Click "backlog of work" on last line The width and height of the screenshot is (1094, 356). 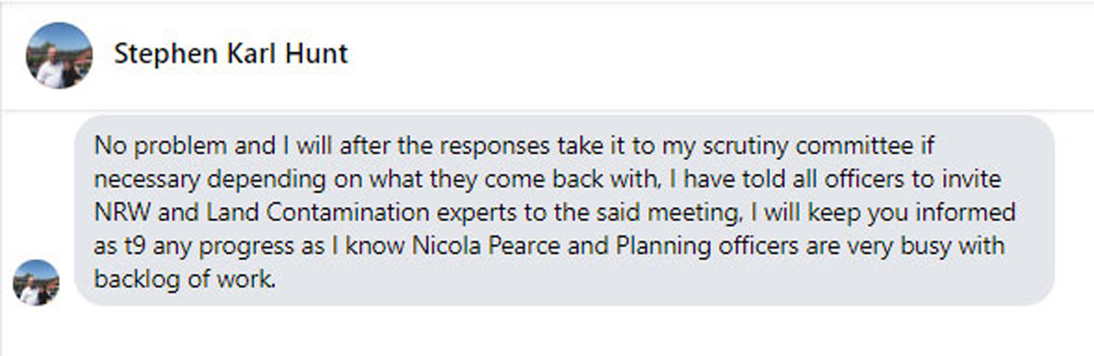[x=184, y=279]
